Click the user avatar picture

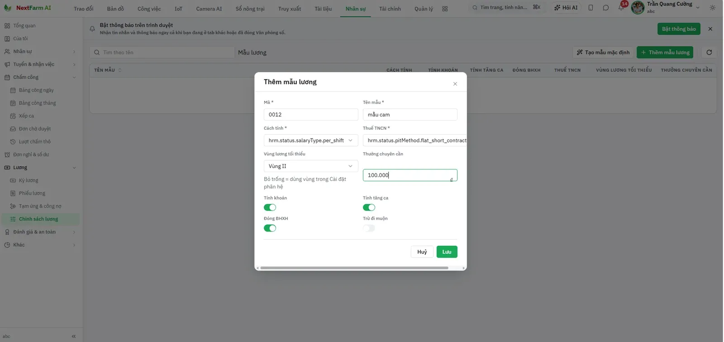tap(638, 8)
